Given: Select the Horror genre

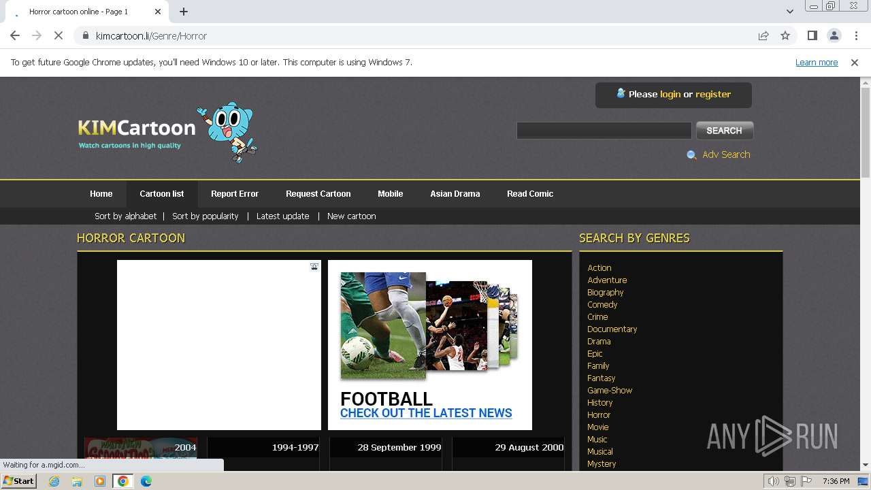Looking at the screenshot, I should (x=599, y=415).
